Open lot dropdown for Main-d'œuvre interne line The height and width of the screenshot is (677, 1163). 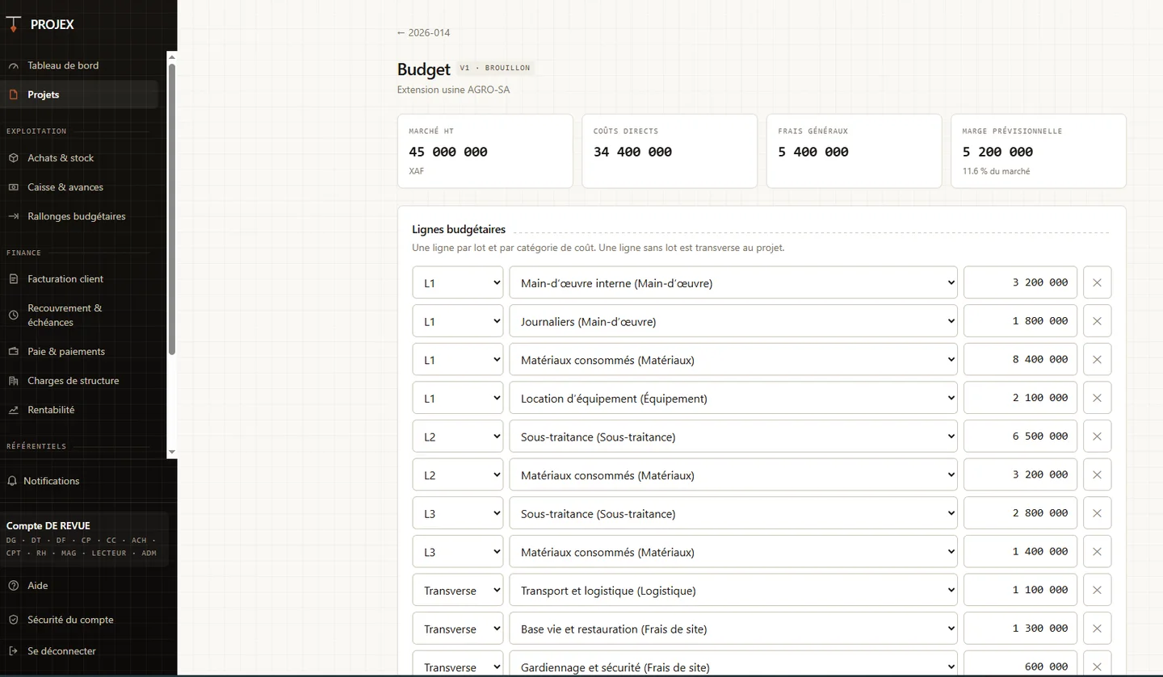tap(458, 282)
